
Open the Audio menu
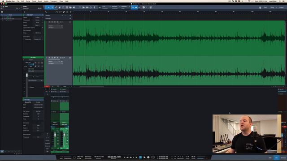[46, 1]
